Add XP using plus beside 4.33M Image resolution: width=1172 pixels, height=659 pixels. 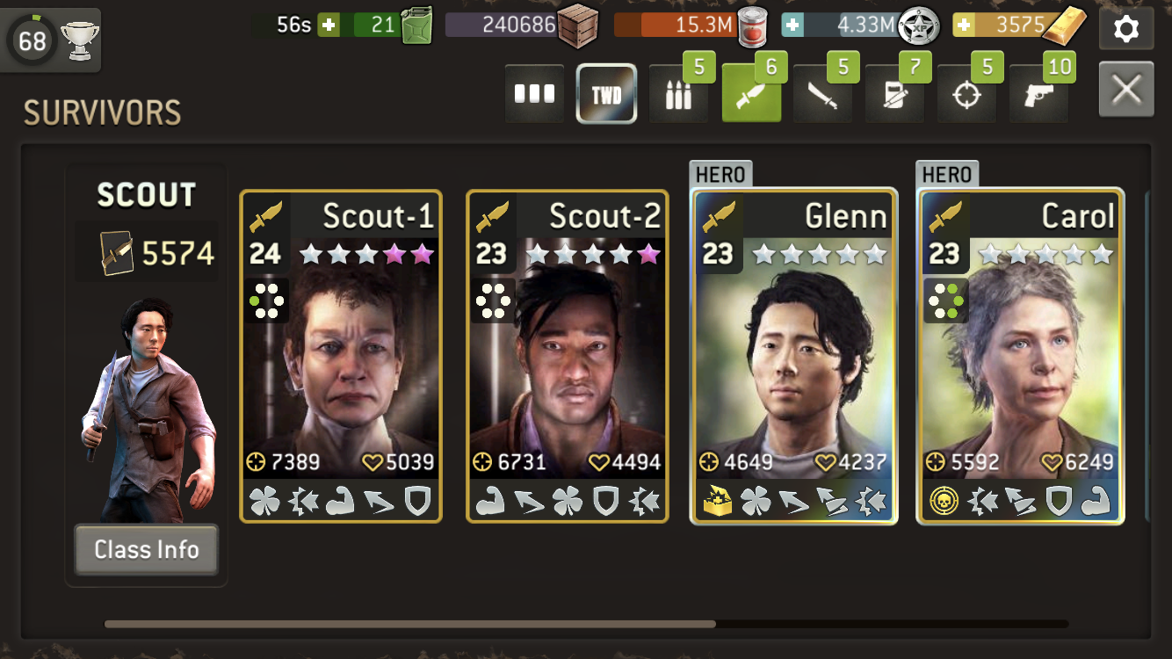(x=792, y=25)
